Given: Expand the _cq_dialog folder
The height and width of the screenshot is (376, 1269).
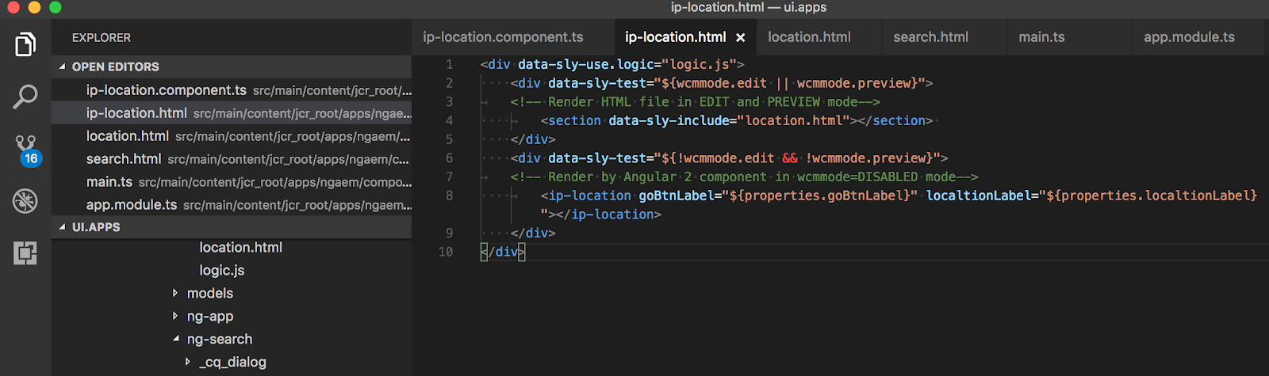Looking at the screenshot, I should (x=188, y=363).
